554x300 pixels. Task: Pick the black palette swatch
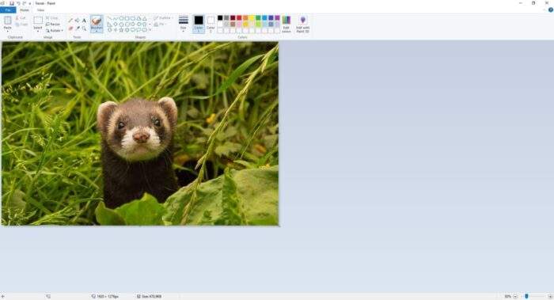point(220,17)
